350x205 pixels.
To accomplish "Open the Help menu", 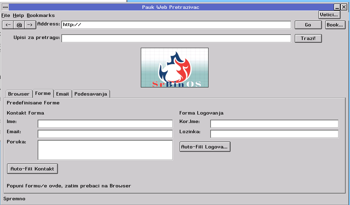I will coord(18,15).
